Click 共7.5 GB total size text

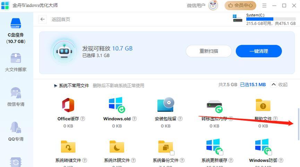228,85
